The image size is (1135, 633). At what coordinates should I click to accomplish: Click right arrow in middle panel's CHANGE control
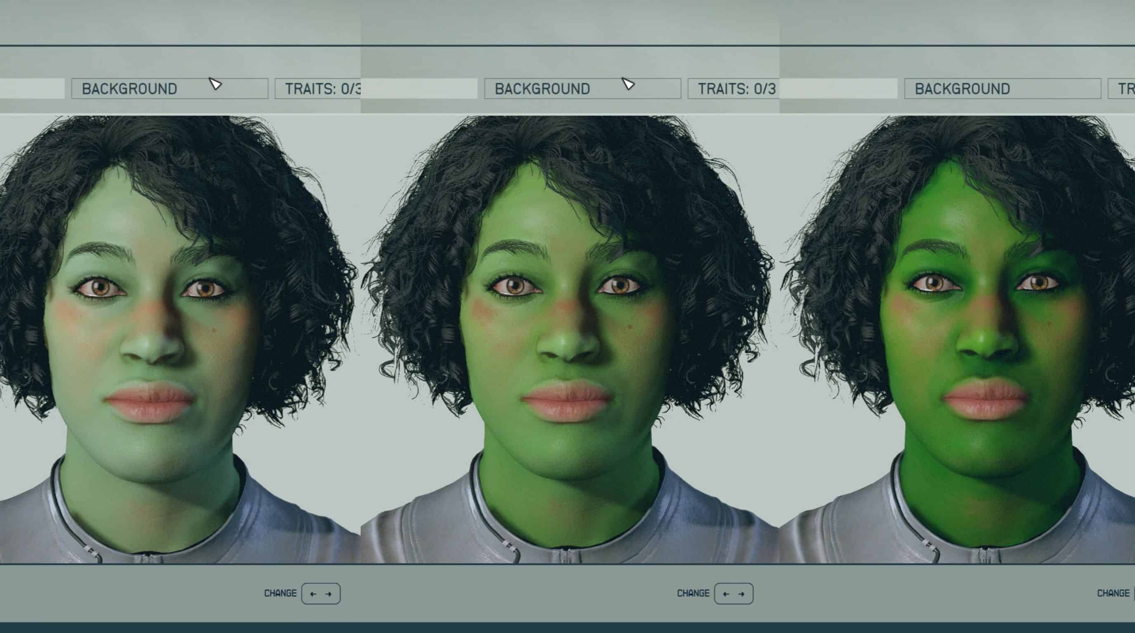741,594
